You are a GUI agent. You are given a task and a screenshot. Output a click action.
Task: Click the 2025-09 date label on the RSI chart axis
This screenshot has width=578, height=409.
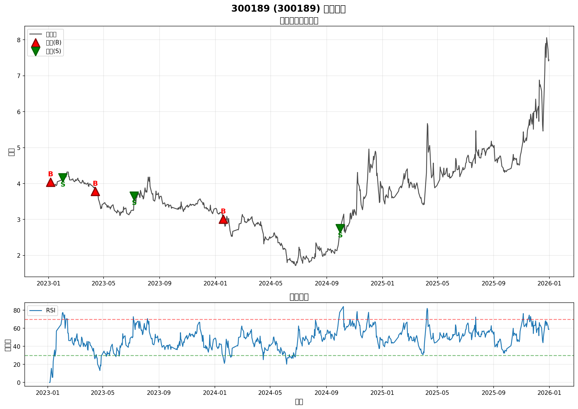(x=493, y=393)
